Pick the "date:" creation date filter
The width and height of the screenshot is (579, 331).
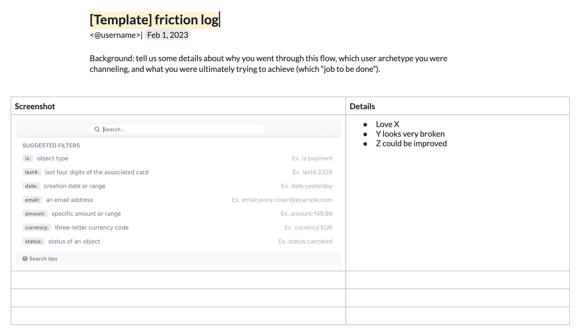[31, 186]
